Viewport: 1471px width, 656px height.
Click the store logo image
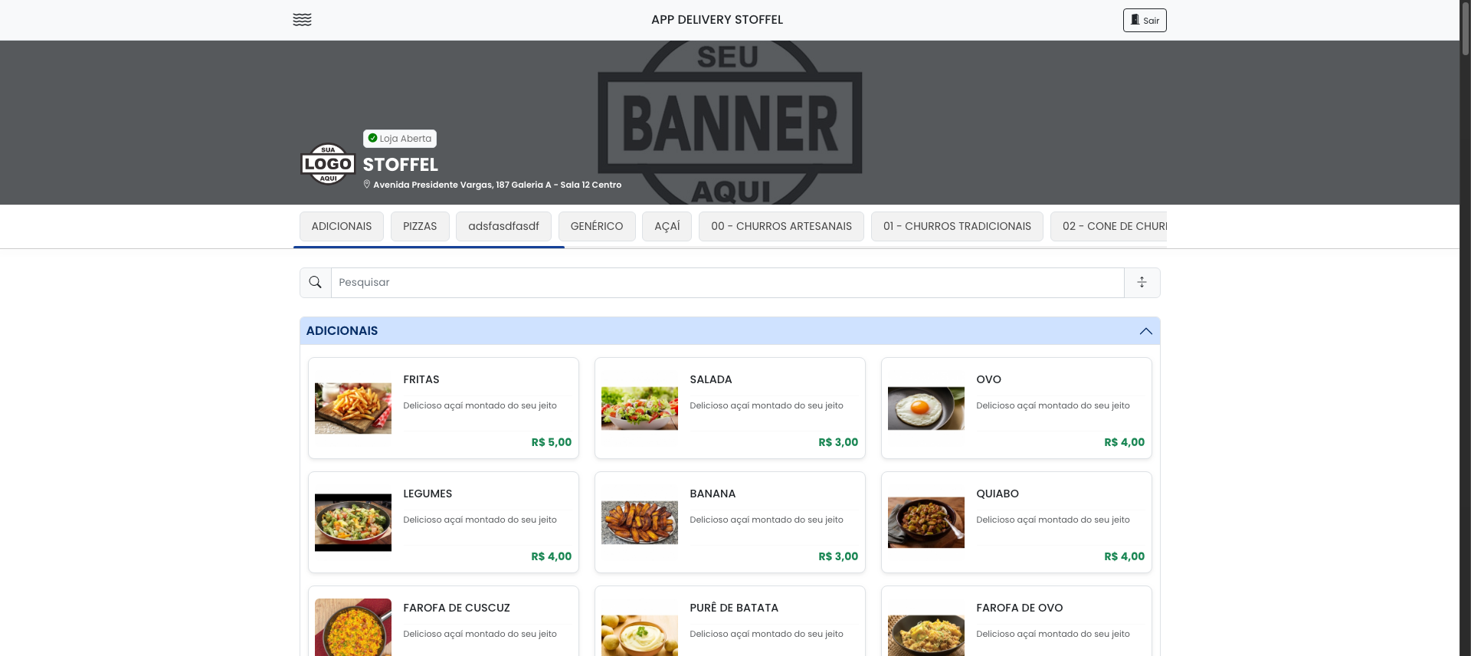pos(328,164)
